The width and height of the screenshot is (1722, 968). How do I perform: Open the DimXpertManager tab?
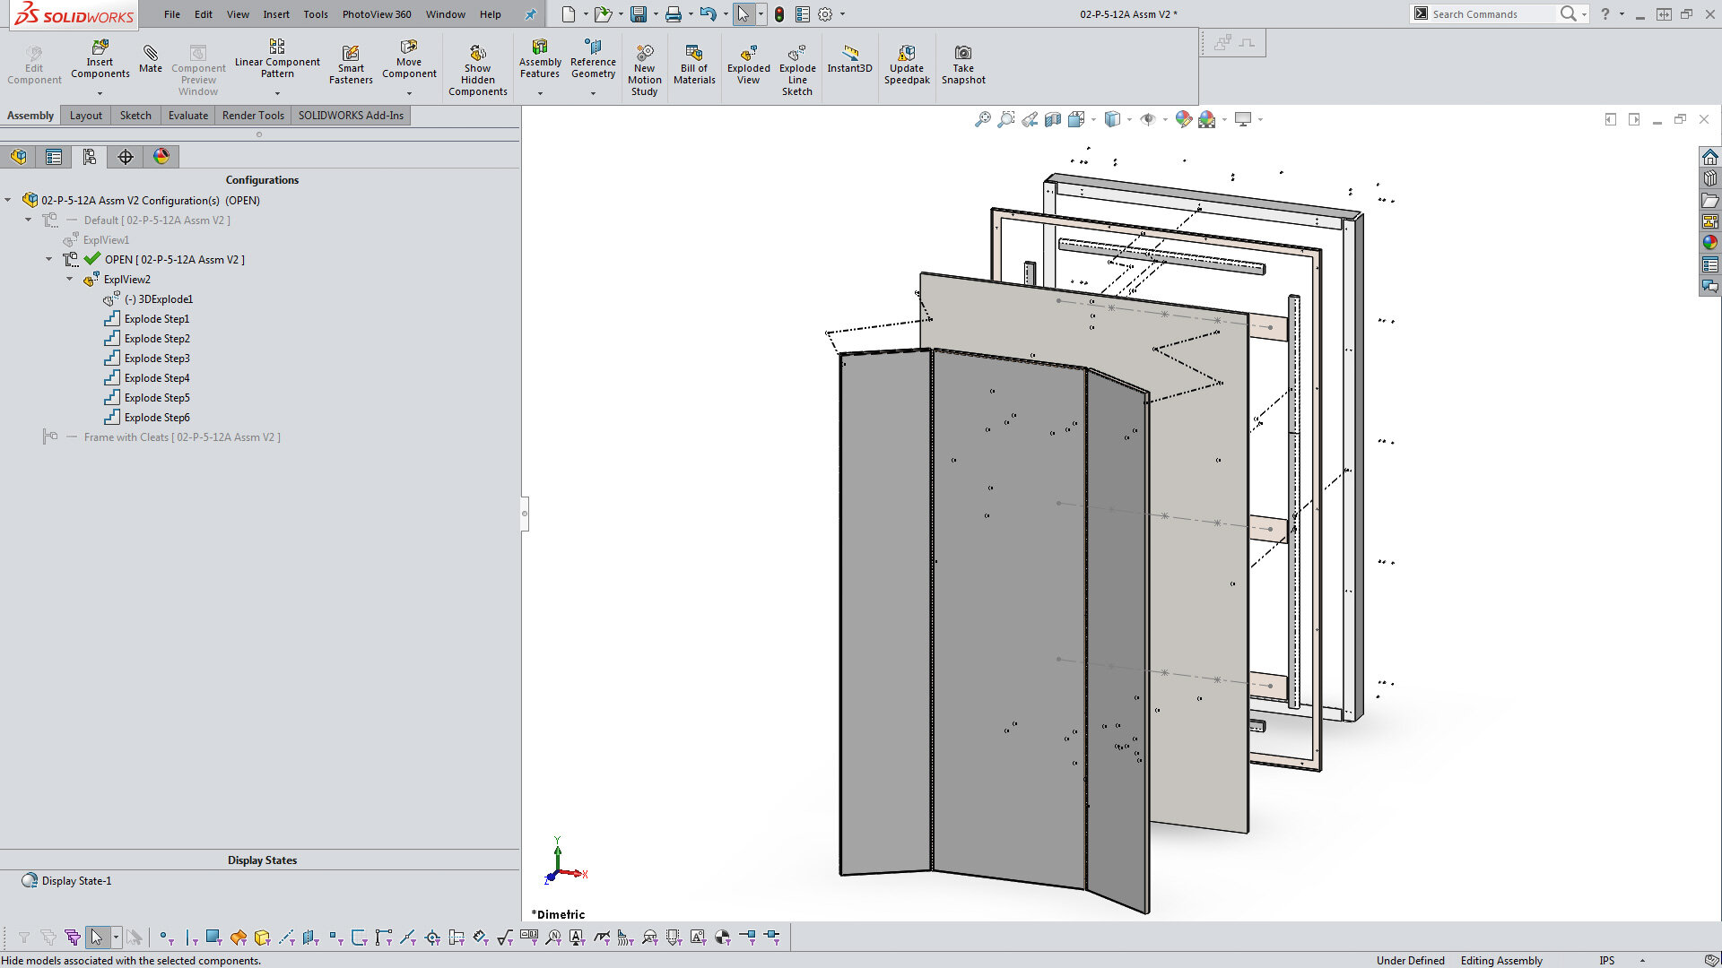click(x=126, y=157)
